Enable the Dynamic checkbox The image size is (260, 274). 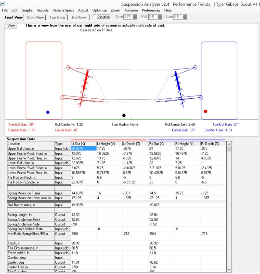coord(95,17)
